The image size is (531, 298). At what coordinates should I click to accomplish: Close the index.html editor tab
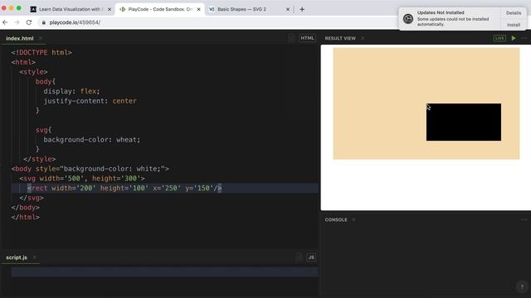(x=41, y=38)
